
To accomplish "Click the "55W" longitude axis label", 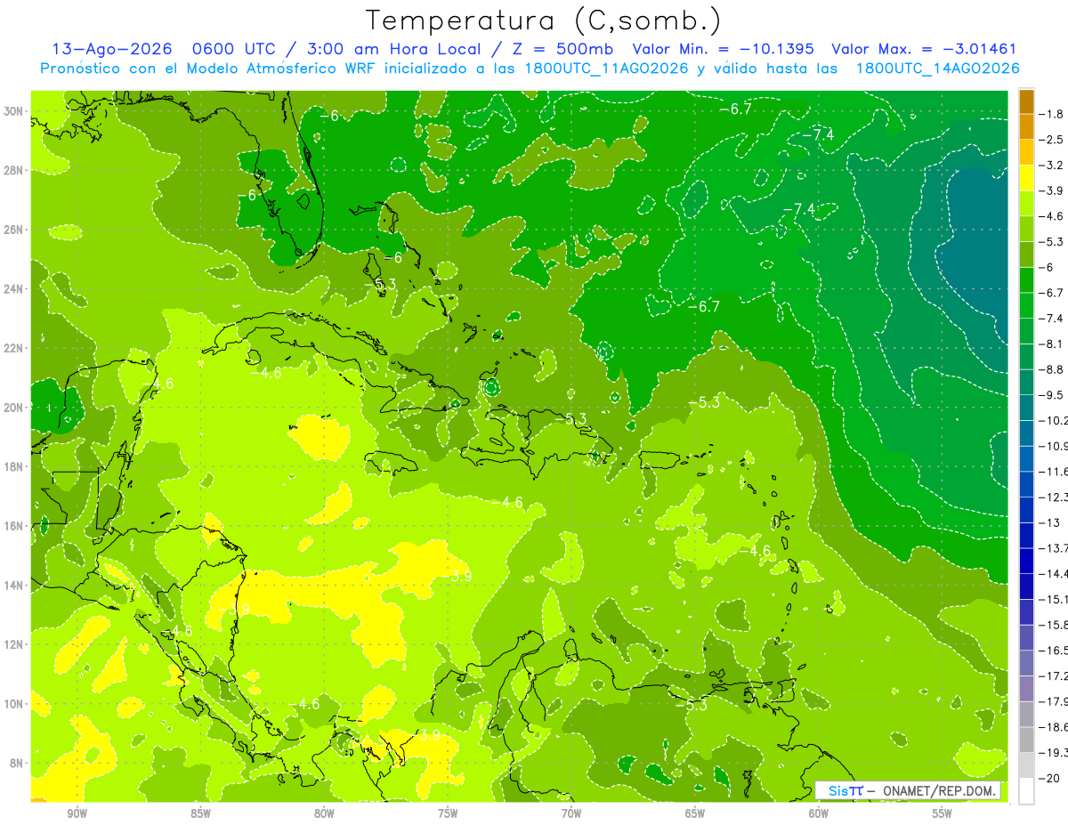I will click(943, 813).
